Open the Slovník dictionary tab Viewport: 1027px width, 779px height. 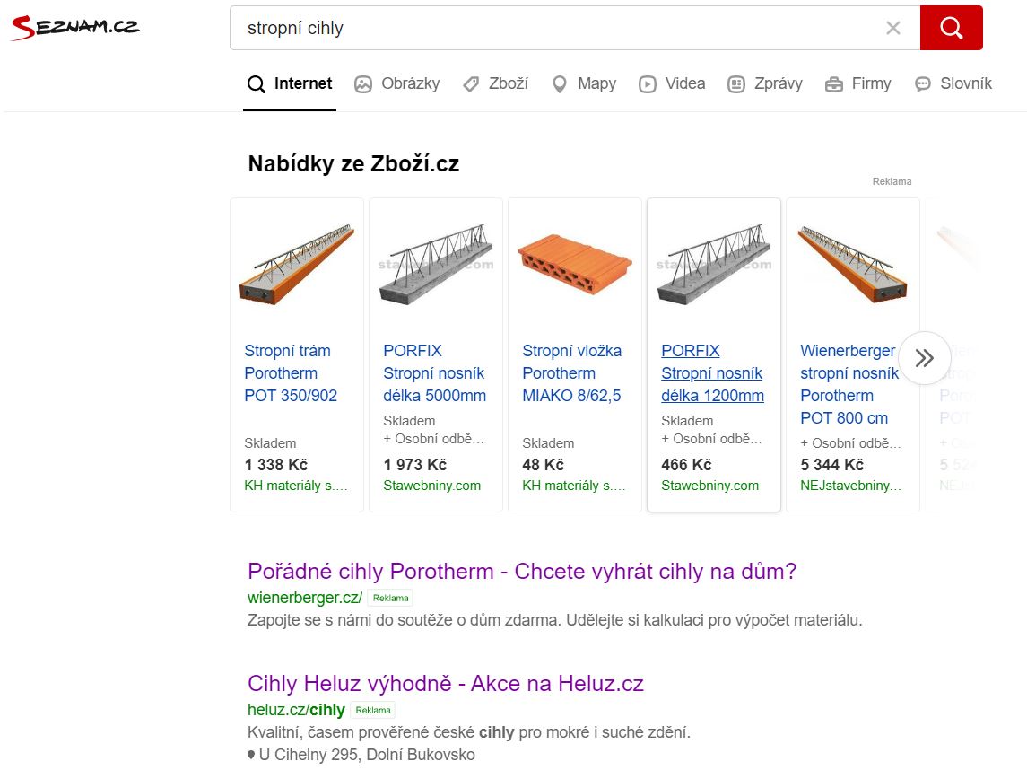pyautogui.click(x=953, y=83)
